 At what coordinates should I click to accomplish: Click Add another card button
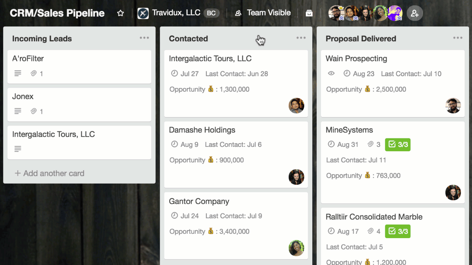[49, 173]
